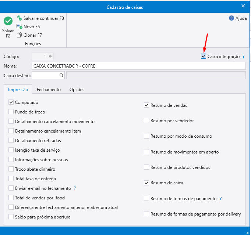The height and width of the screenshot is (235, 251).
Task: Click the Salvar e continuar F3 icon
Action: (20, 18)
